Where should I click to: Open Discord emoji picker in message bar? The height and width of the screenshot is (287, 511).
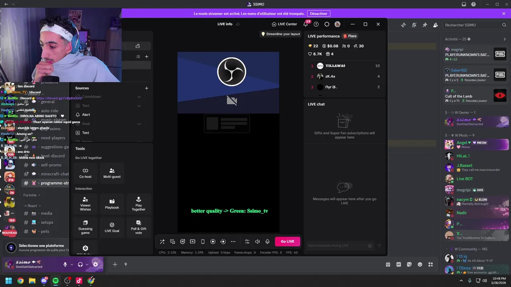[420, 264]
